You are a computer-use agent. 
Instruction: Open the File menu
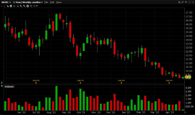46,2
